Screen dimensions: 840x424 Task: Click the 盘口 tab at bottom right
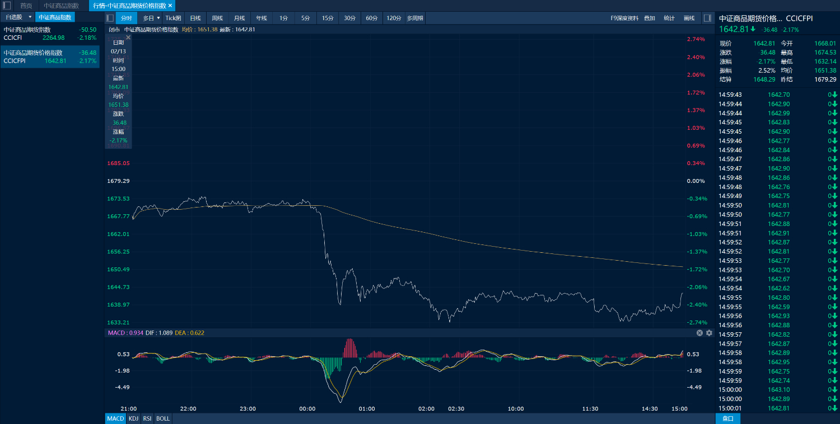728,418
